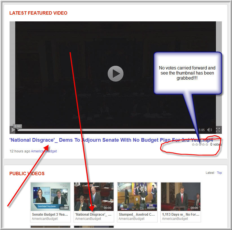
Task: Open AmericanBudget under 1,113 Days video
Action: 175,219
